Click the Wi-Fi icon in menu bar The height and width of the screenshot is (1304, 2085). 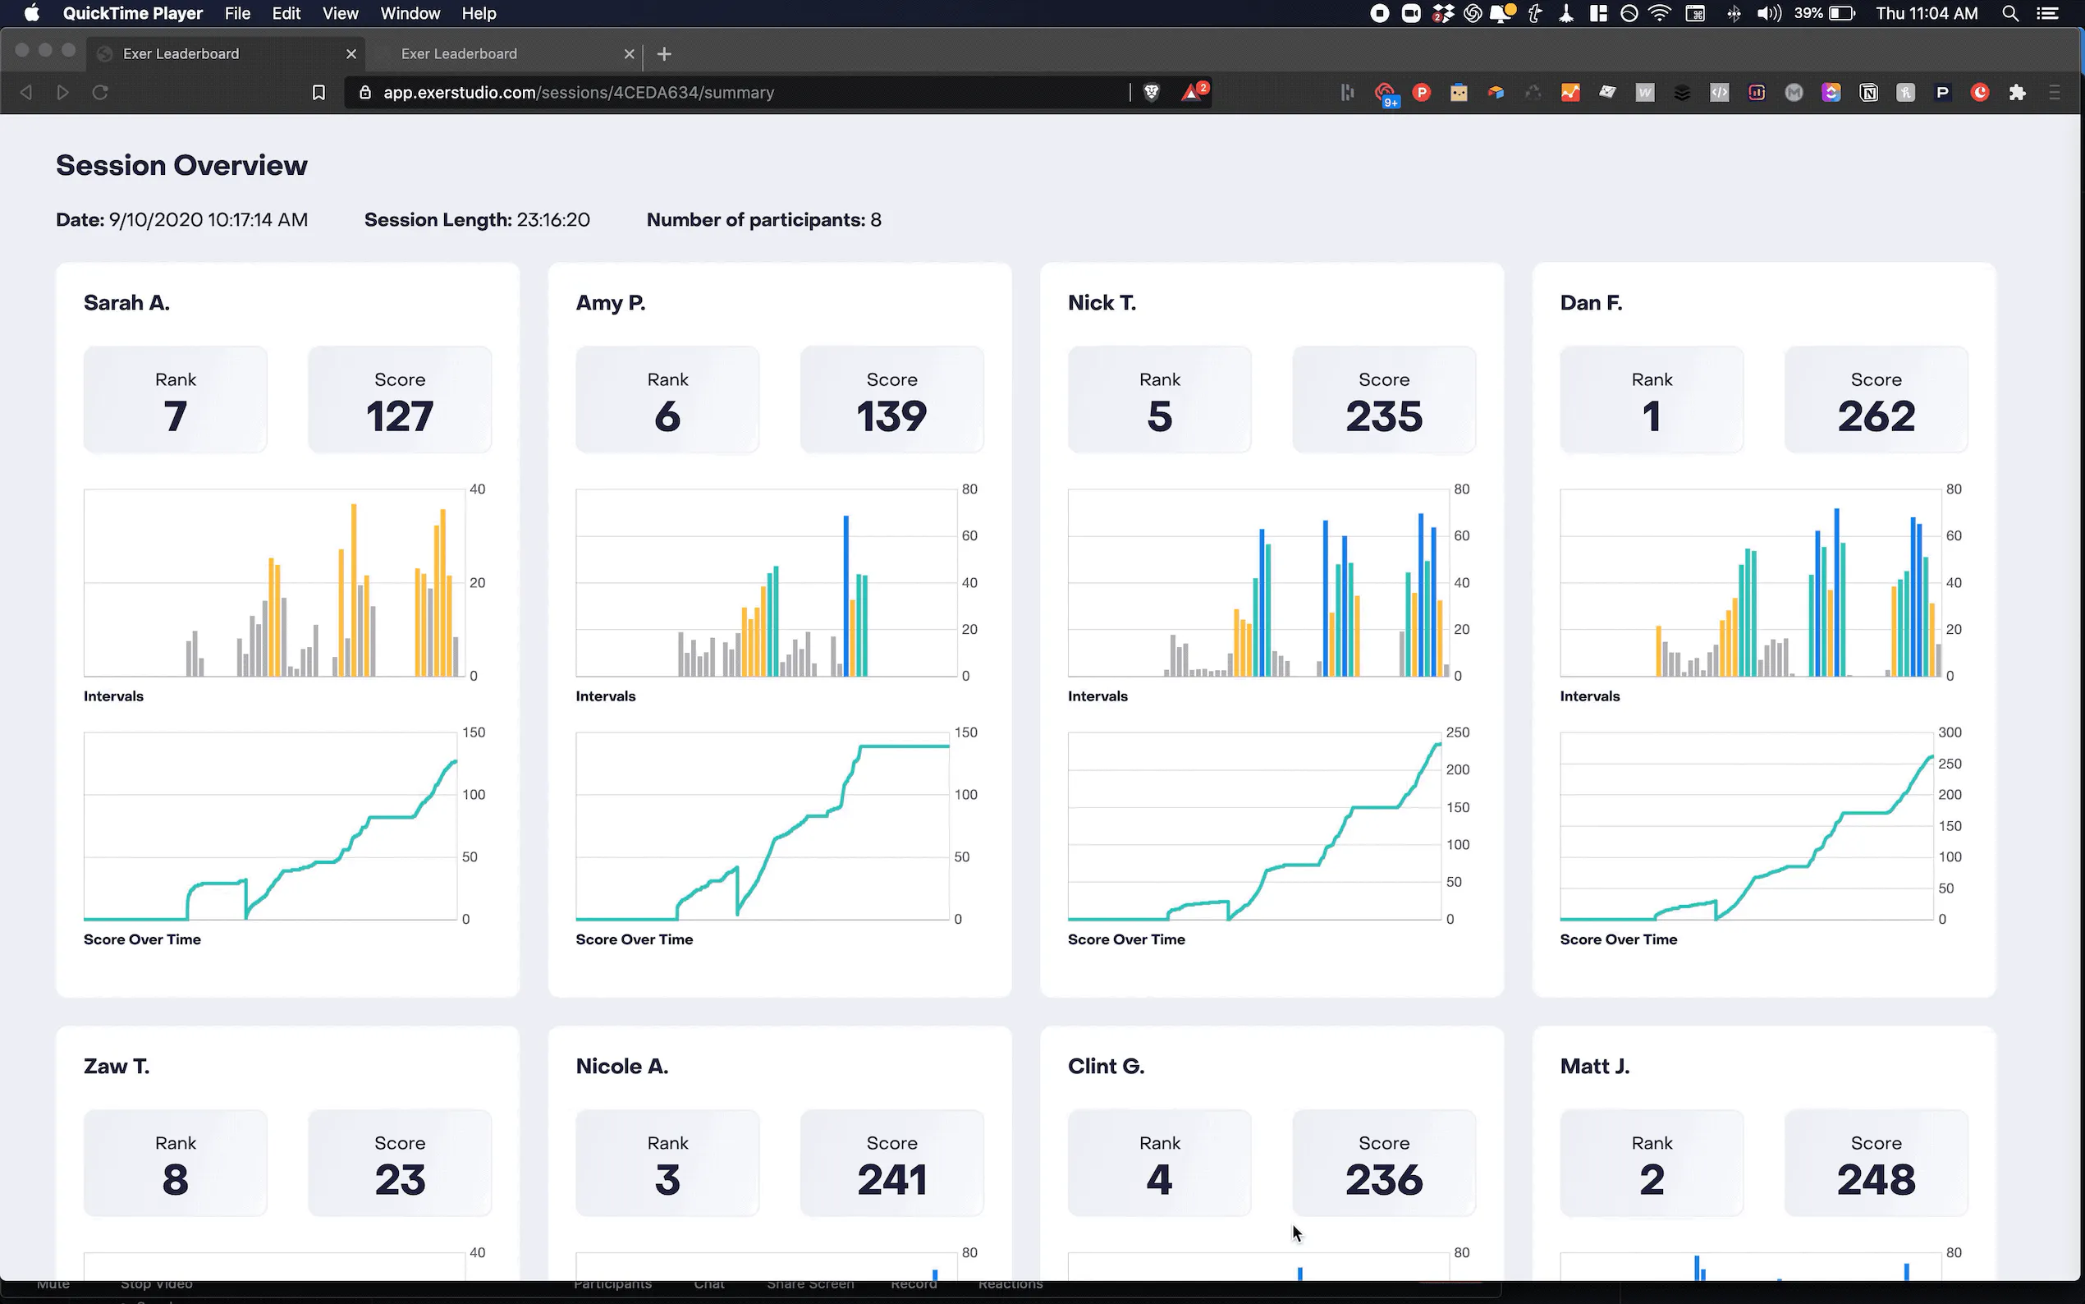click(x=1659, y=13)
